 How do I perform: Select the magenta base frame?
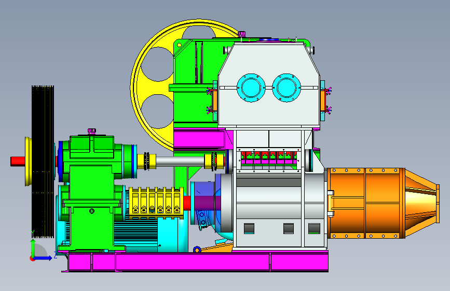[195, 261]
